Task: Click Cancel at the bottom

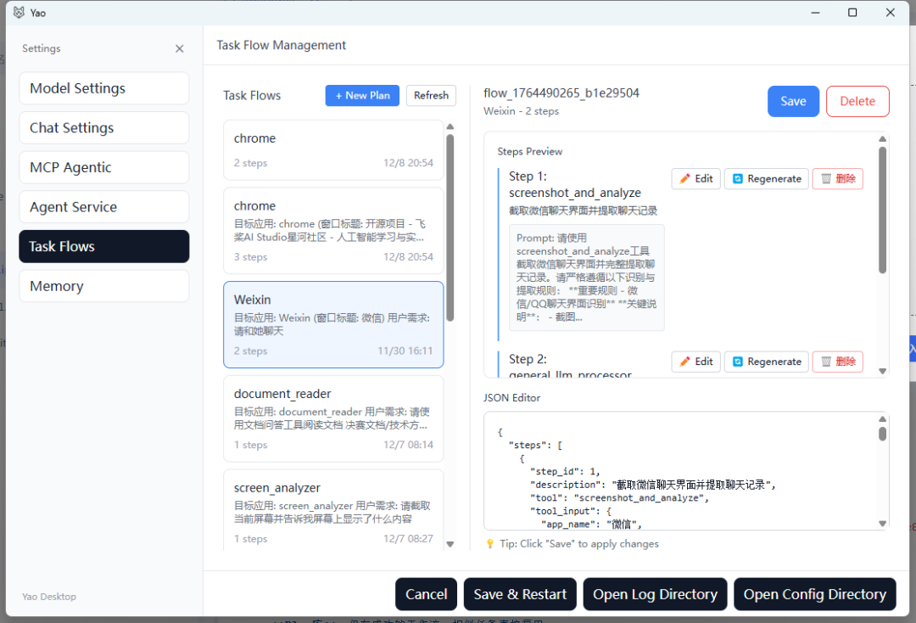Action: pos(427,594)
